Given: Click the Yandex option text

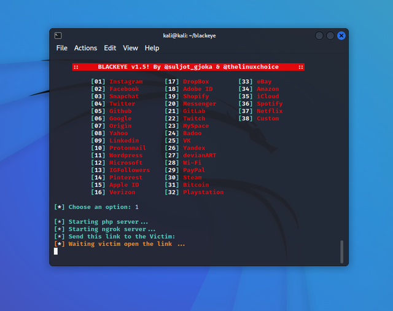Looking at the screenshot, I should pyautogui.click(x=194, y=148).
